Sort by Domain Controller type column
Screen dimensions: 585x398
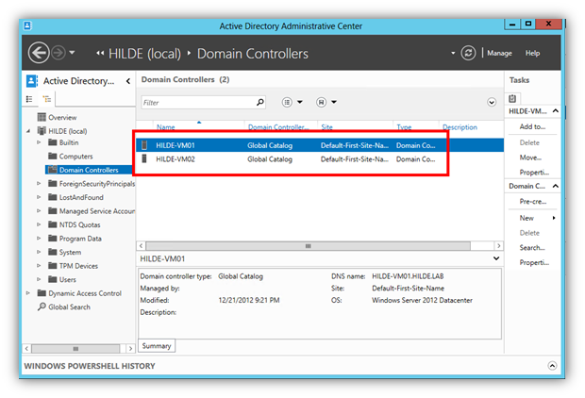pyautogui.click(x=278, y=127)
